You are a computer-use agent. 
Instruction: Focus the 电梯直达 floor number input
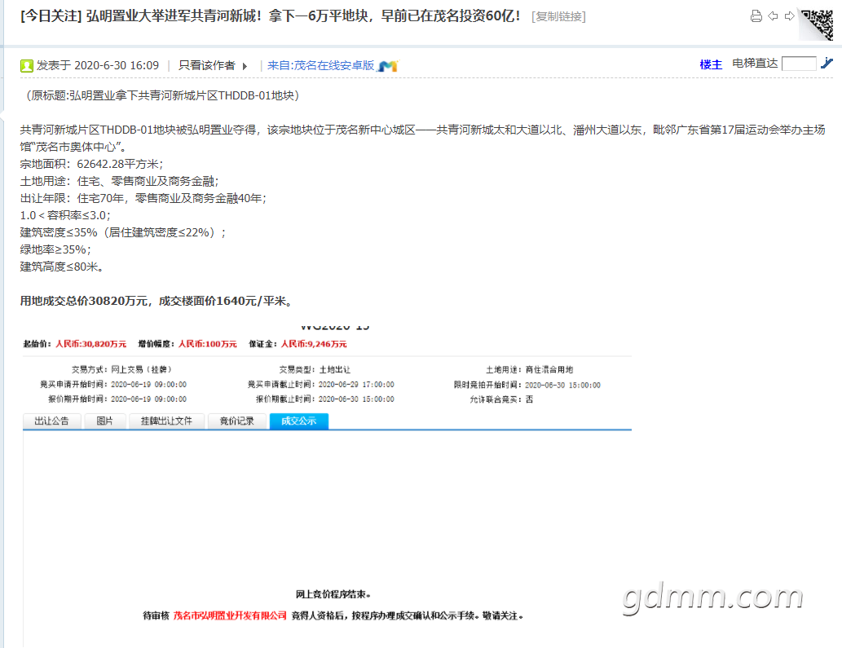coord(798,64)
